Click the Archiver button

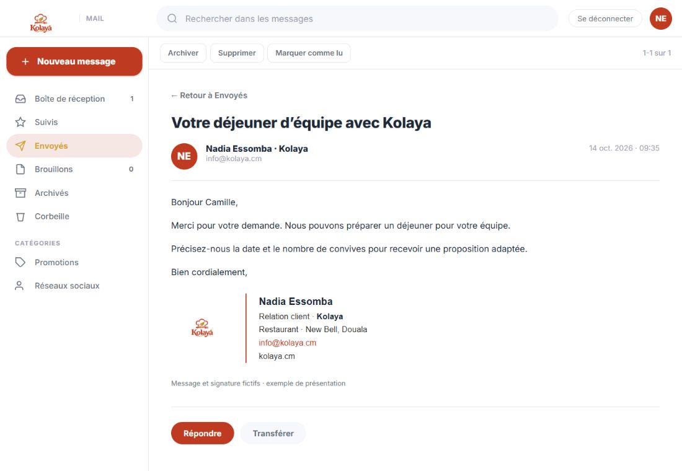183,53
